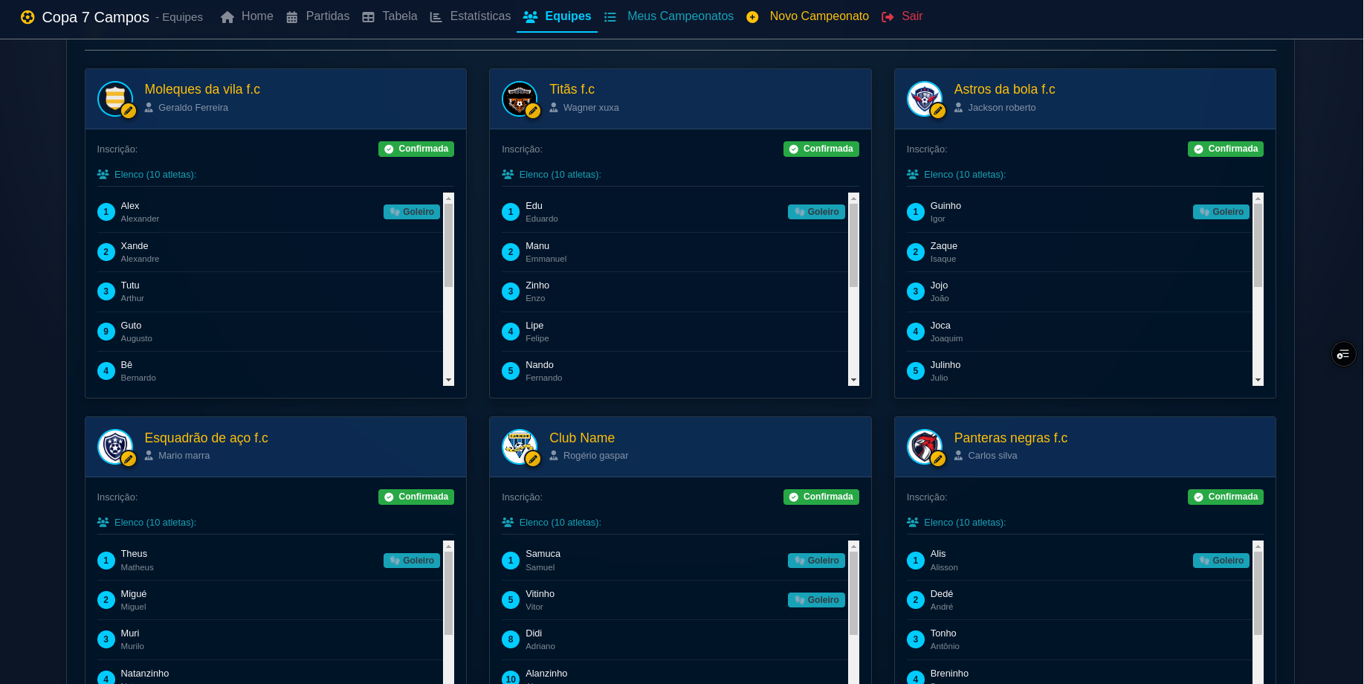This screenshot has width=1364, height=684.
Task: Edit the Titãs f.c team badge
Action: pyautogui.click(x=533, y=111)
